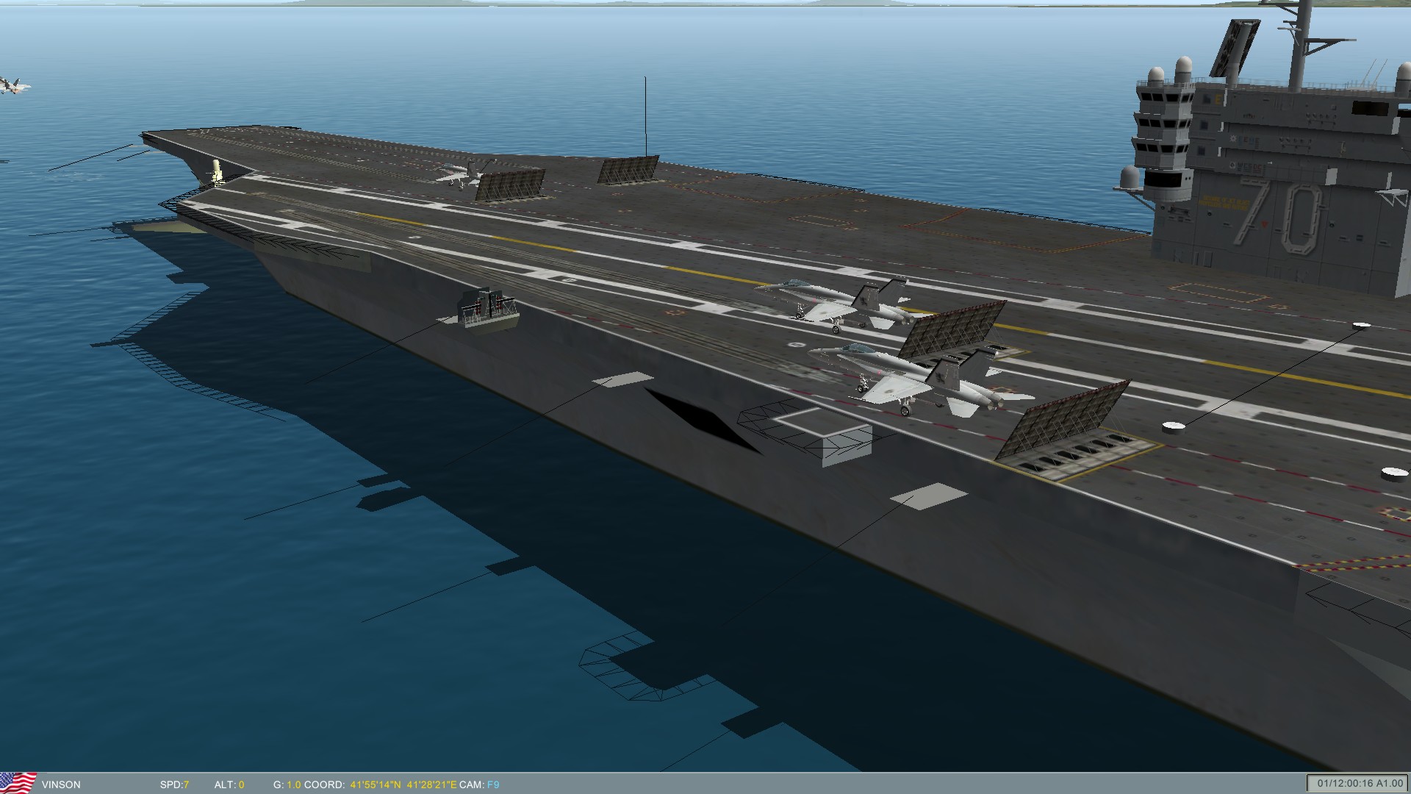Screen dimensions: 1411x794
Task: Click the landing signal platform on deck edge
Action: tap(487, 310)
